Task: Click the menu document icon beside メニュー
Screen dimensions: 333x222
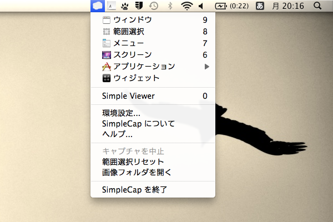Action: pyautogui.click(x=107, y=43)
